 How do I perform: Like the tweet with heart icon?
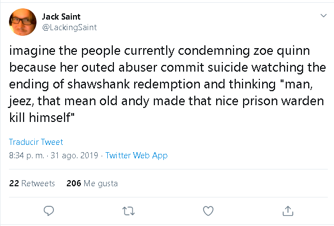pyautogui.click(x=208, y=211)
